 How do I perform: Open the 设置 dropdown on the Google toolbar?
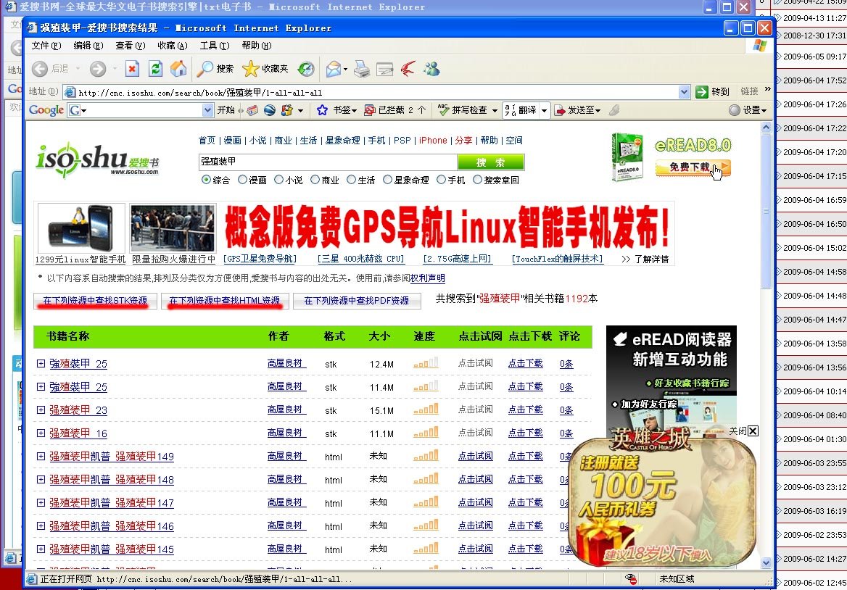pyautogui.click(x=749, y=109)
